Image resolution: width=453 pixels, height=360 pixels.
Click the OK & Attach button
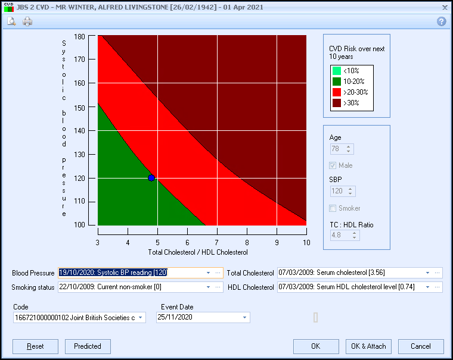(x=368, y=346)
